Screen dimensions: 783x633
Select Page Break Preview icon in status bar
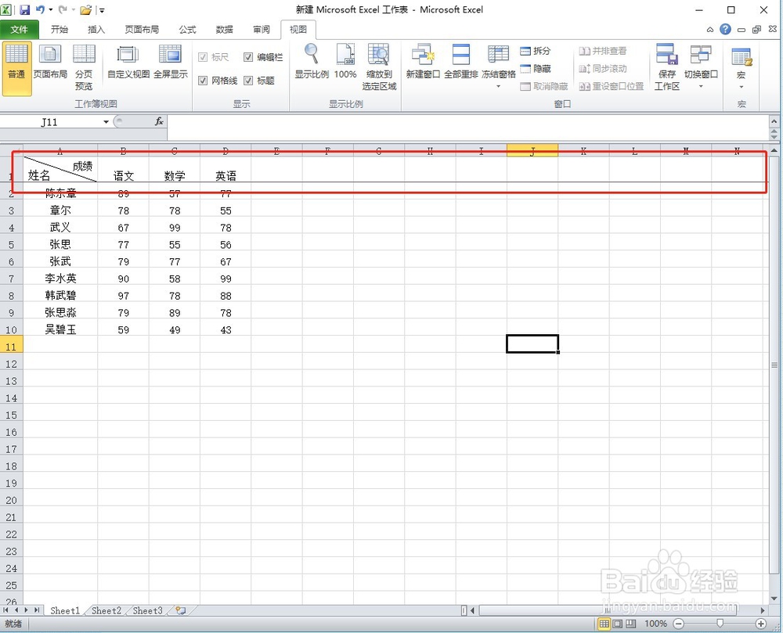pyautogui.click(x=630, y=624)
